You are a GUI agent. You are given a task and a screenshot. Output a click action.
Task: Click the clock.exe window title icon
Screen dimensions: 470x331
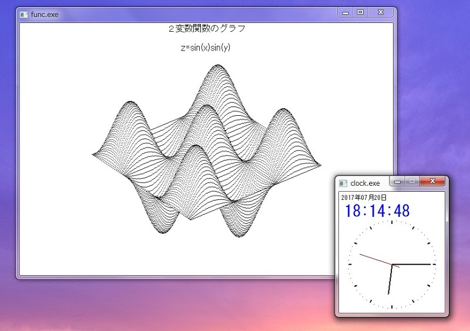click(343, 183)
